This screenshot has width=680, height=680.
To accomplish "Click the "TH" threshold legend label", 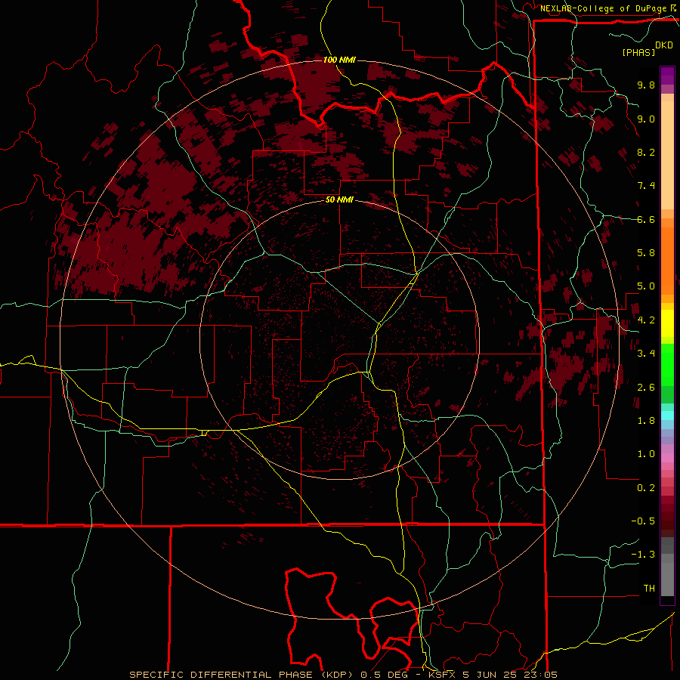I will 649,589.
